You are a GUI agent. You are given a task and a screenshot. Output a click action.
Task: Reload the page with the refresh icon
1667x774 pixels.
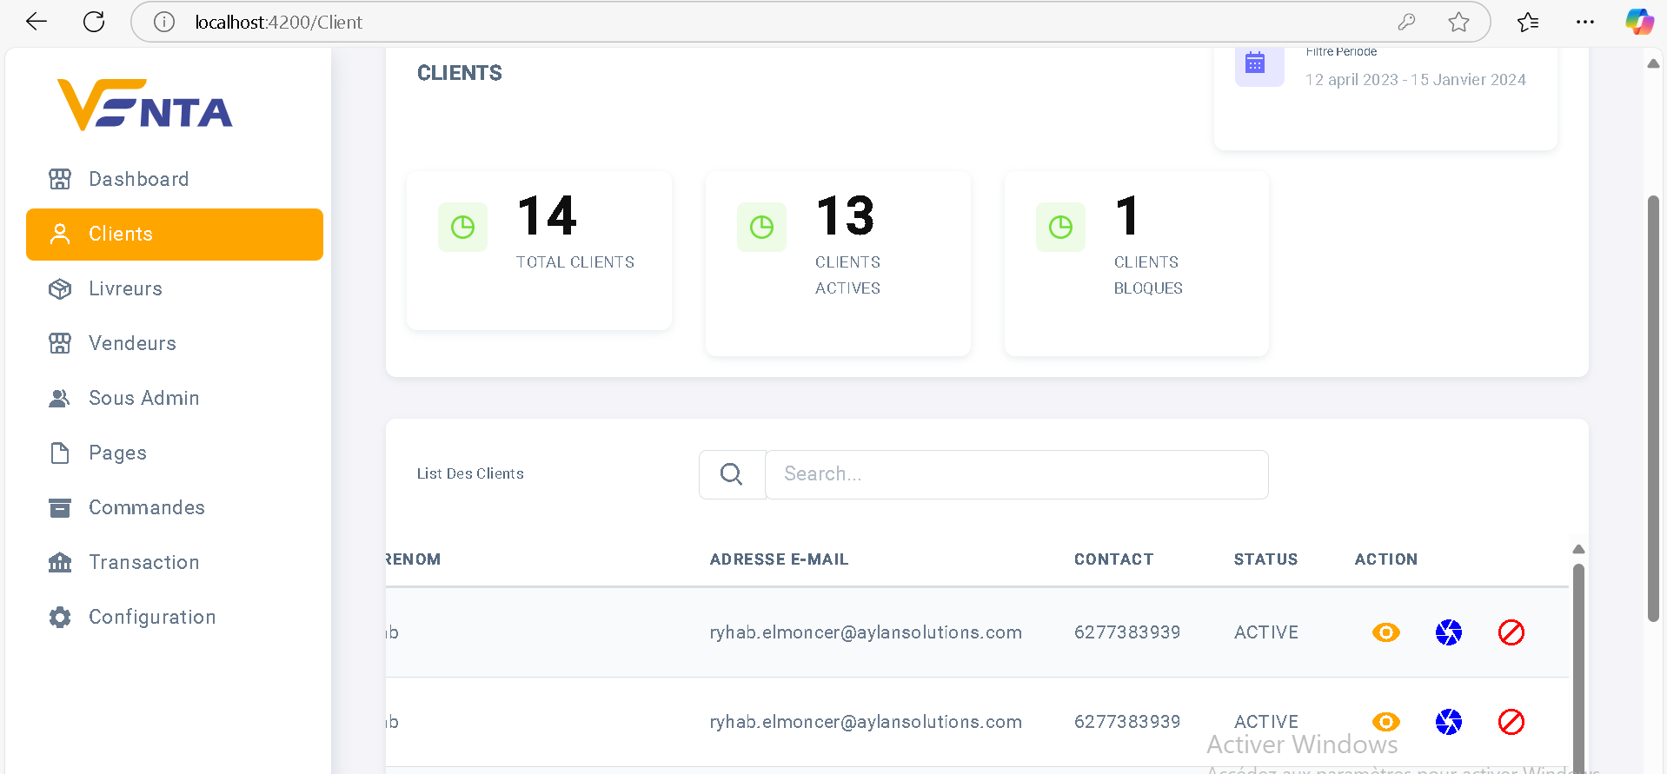pos(94,22)
